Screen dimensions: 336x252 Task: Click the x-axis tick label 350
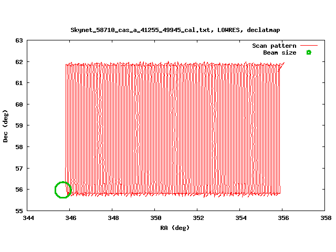pos(156,218)
